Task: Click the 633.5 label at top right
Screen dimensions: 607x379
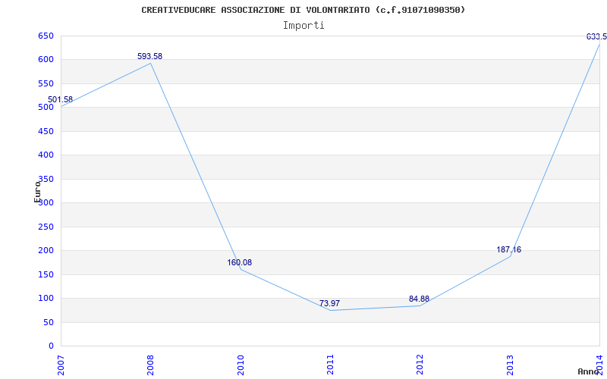Action: click(x=596, y=36)
